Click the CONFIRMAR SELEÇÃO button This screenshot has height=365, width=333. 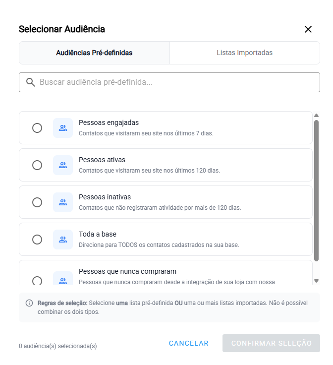pos(271,343)
